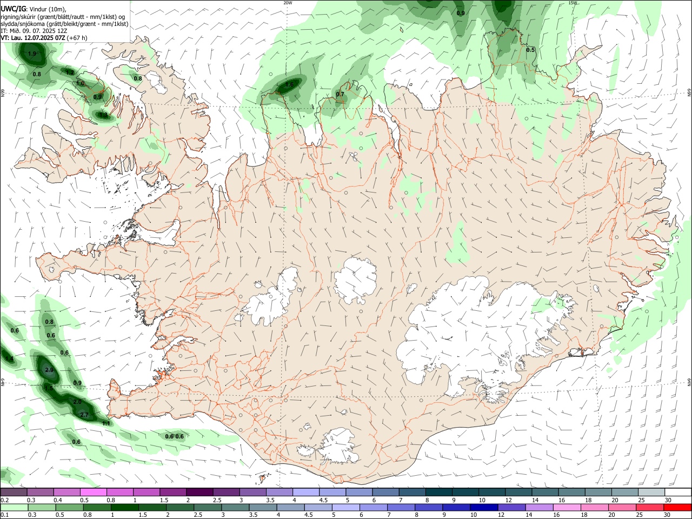Click the 'UWC/IG: Vindur (10m)' title line

pyautogui.click(x=34, y=9)
